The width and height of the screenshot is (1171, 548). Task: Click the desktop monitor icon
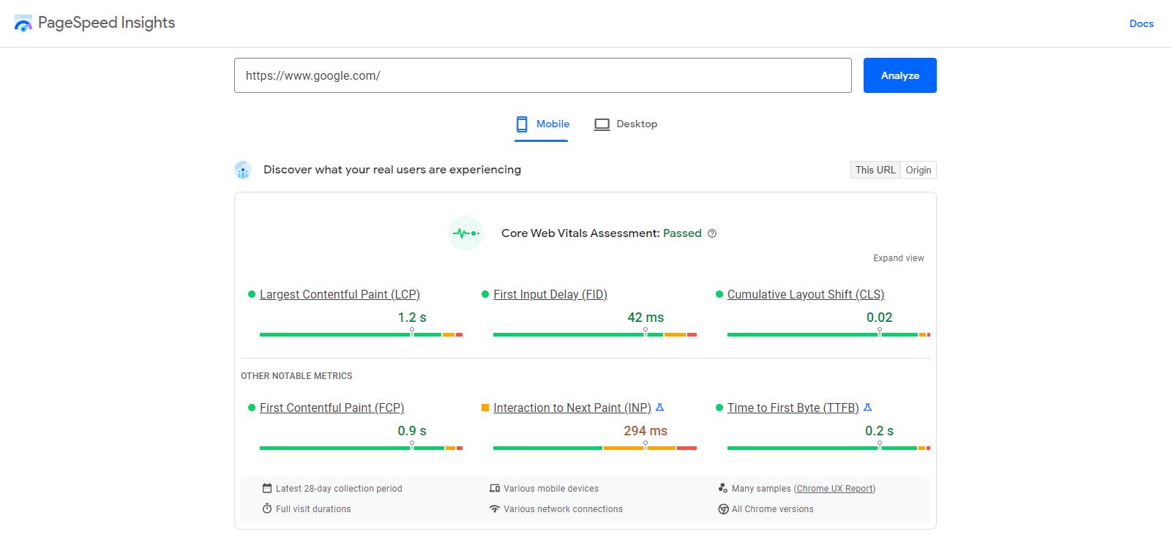point(602,124)
